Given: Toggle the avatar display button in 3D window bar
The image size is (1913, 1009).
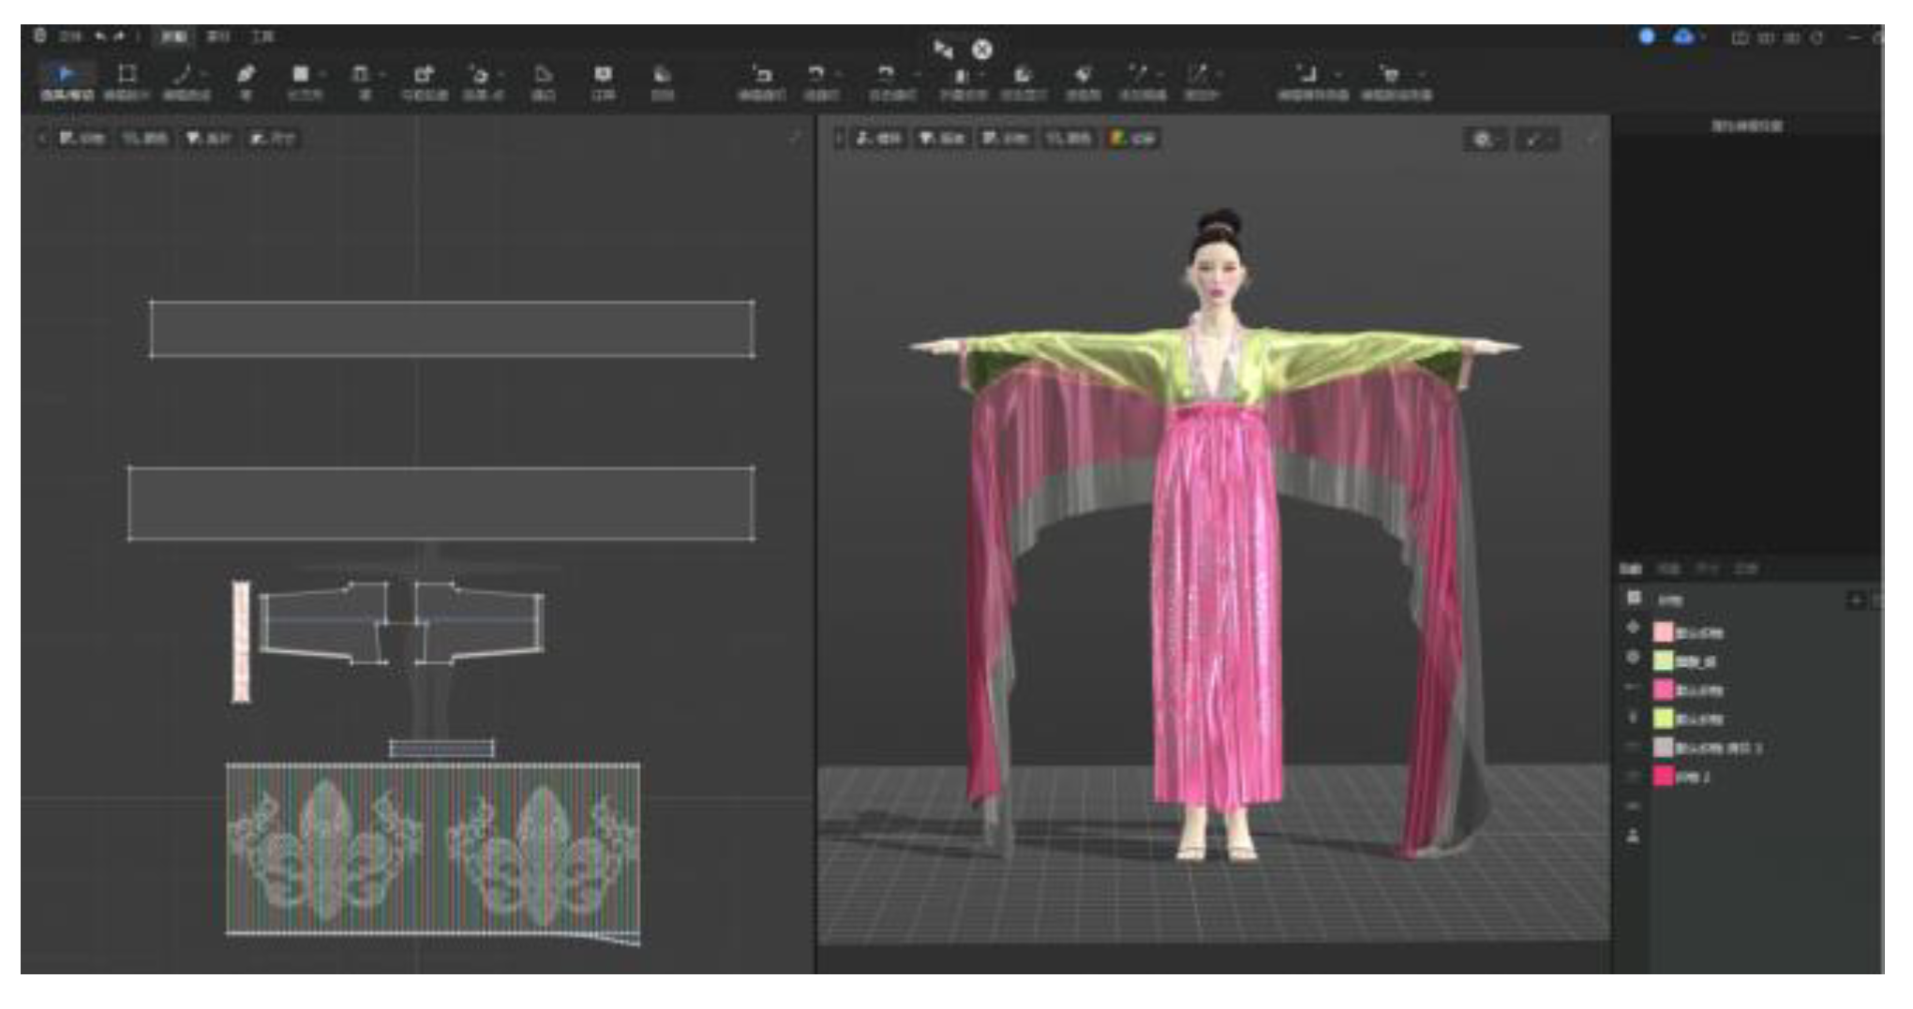Looking at the screenshot, I should click(878, 139).
